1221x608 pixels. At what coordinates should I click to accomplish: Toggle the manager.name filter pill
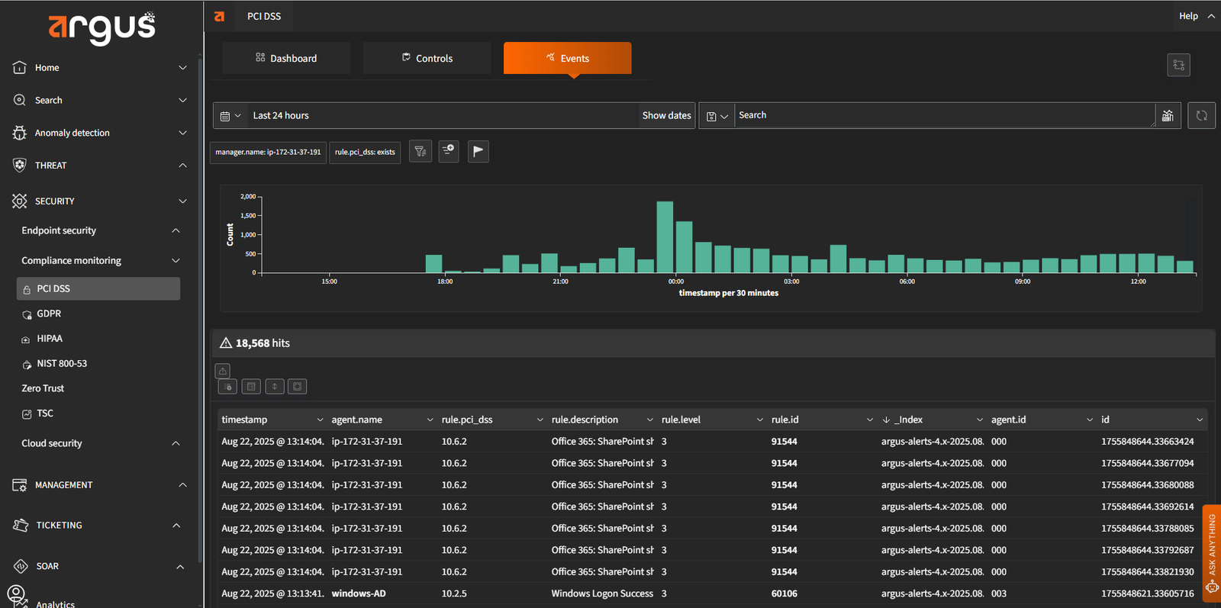(x=268, y=153)
